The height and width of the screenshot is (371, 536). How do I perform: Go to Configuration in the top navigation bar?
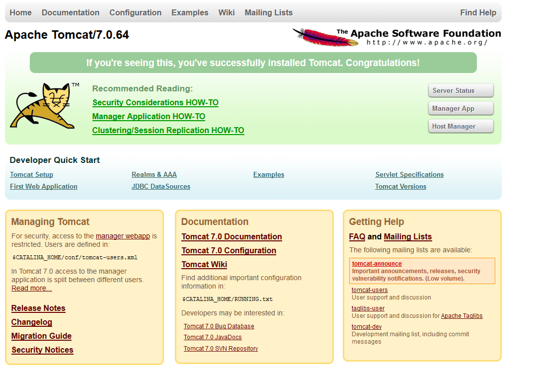136,12
